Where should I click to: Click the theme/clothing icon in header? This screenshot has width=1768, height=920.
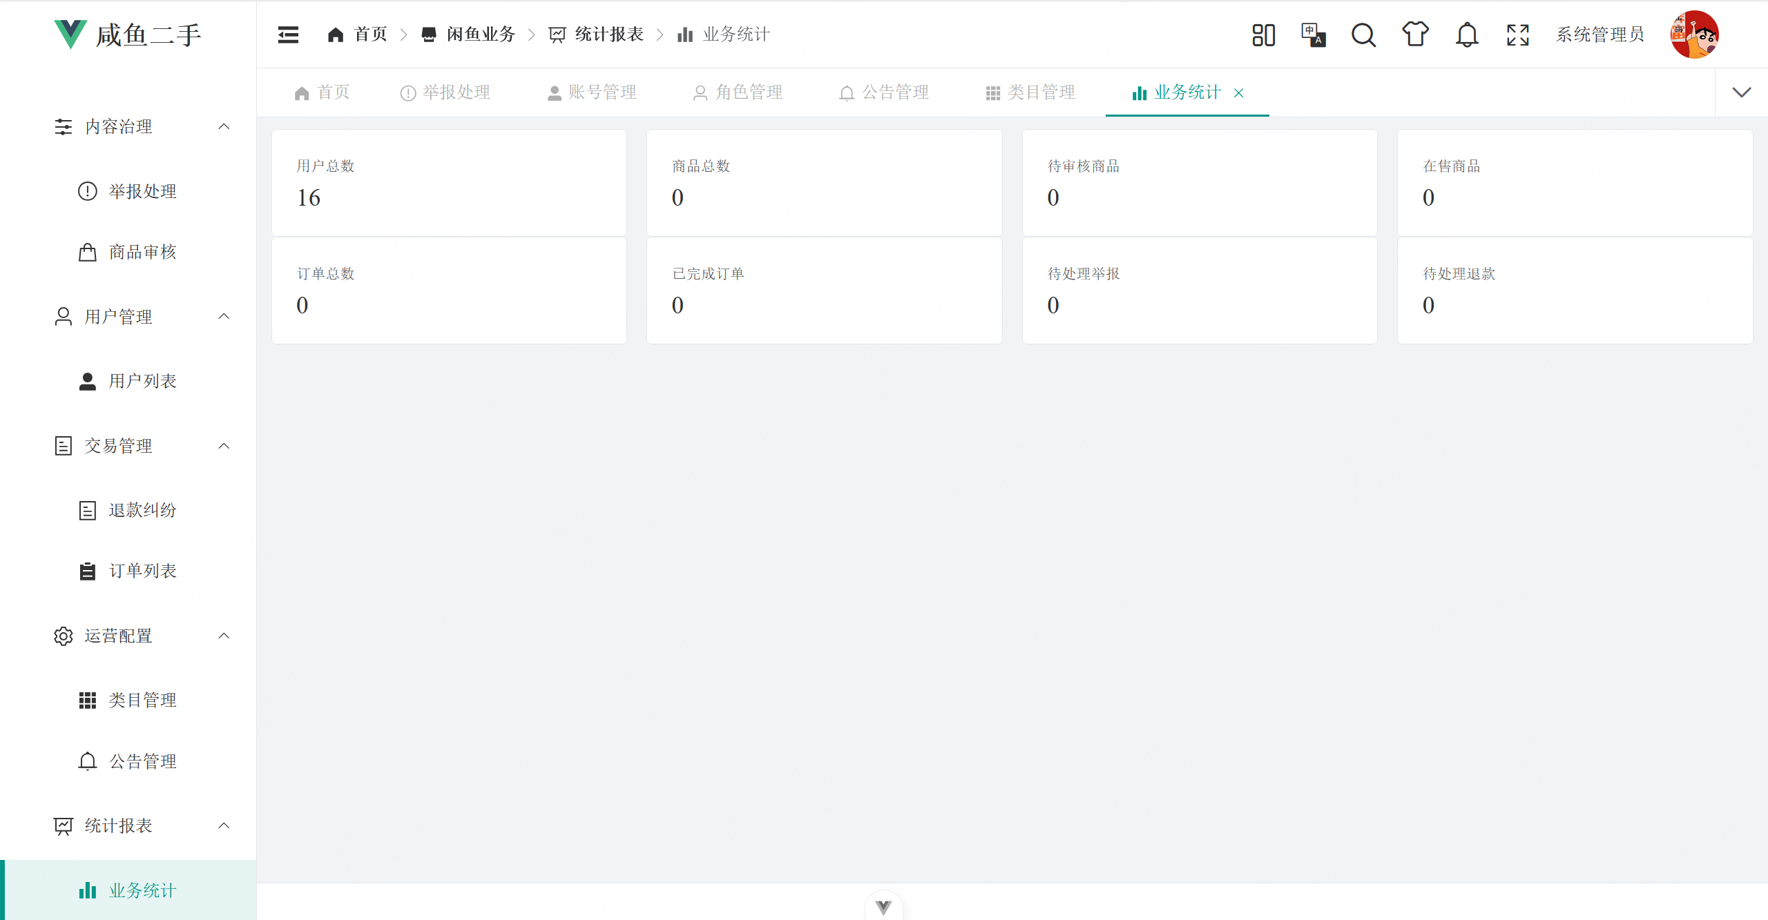(x=1415, y=34)
